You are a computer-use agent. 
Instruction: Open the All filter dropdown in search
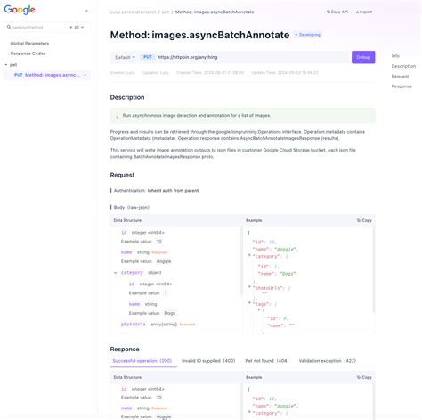coord(77,27)
